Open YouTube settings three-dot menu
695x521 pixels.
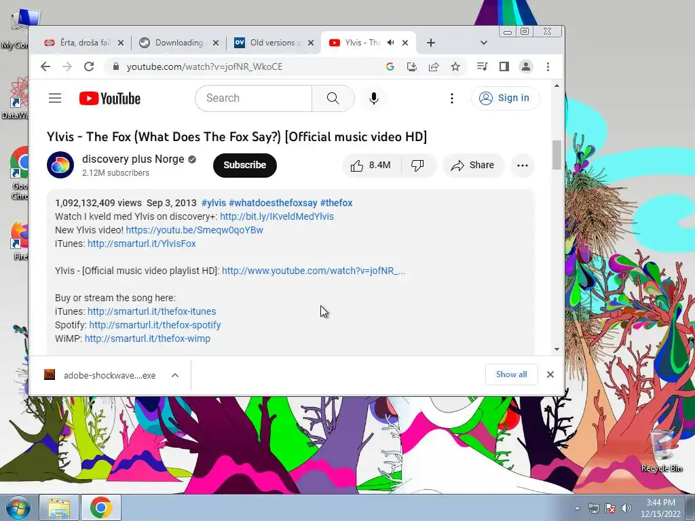451,98
